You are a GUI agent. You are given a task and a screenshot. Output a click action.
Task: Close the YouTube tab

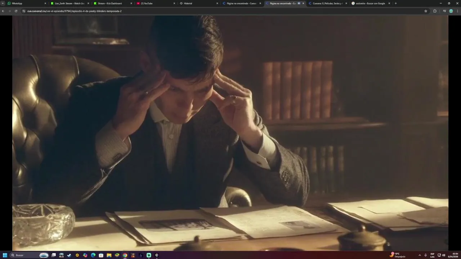[x=174, y=3]
